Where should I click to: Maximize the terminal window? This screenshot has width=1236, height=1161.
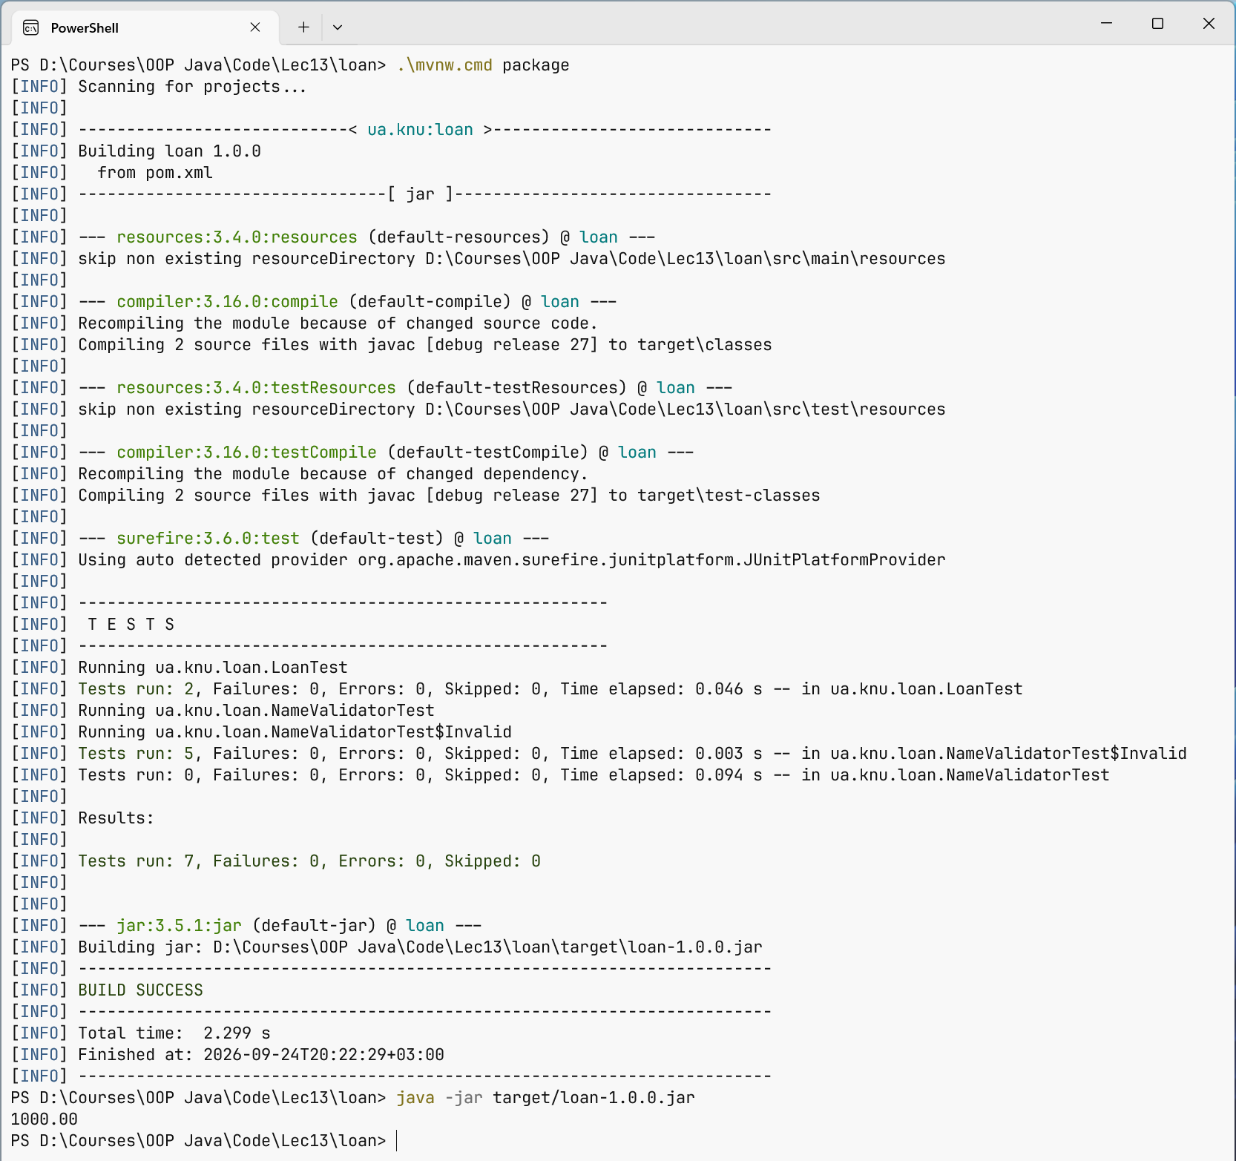(x=1157, y=23)
